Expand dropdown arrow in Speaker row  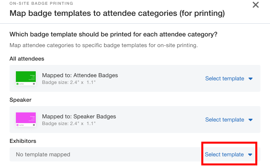pyautogui.click(x=251, y=120)
